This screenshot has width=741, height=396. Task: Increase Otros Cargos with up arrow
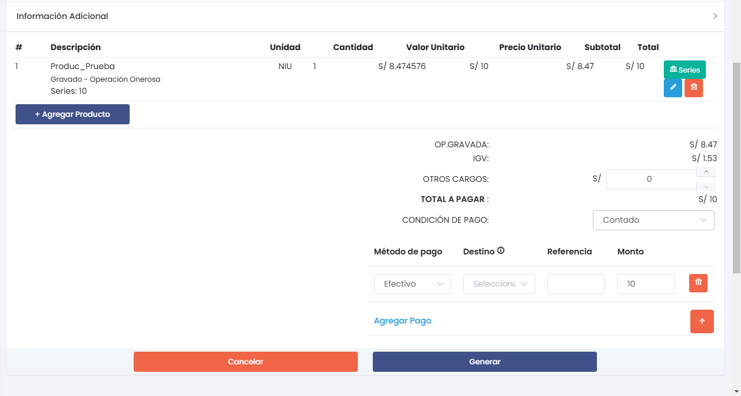point(706,172)
